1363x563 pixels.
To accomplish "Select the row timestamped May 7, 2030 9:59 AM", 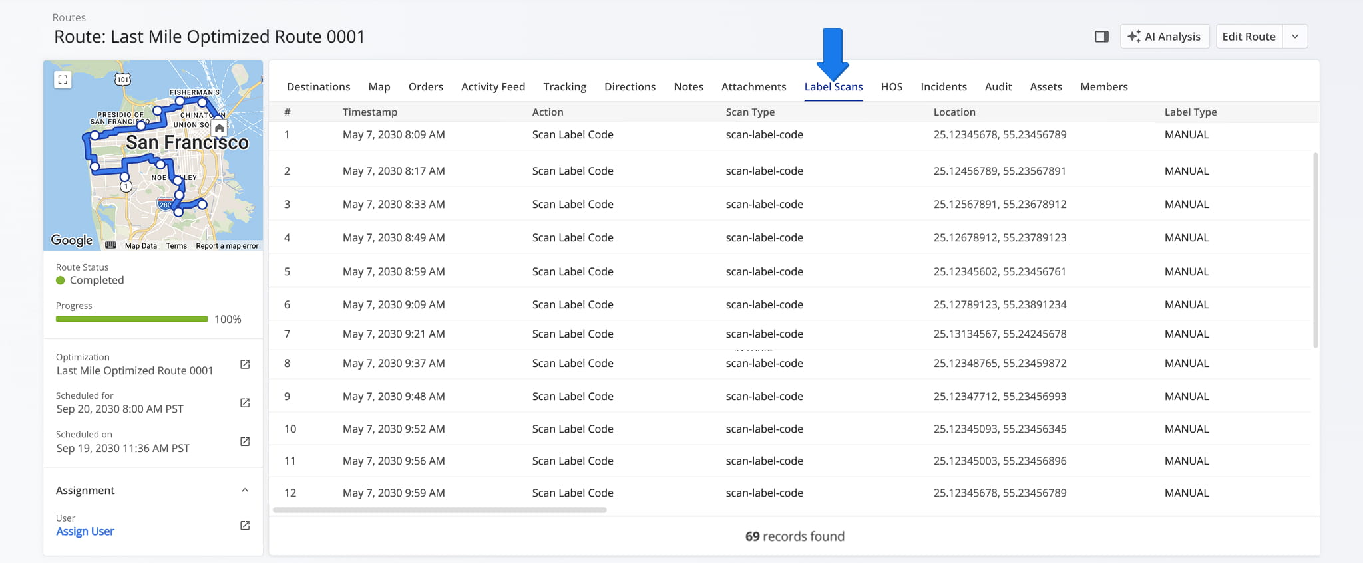I will (x=790, y=493).
